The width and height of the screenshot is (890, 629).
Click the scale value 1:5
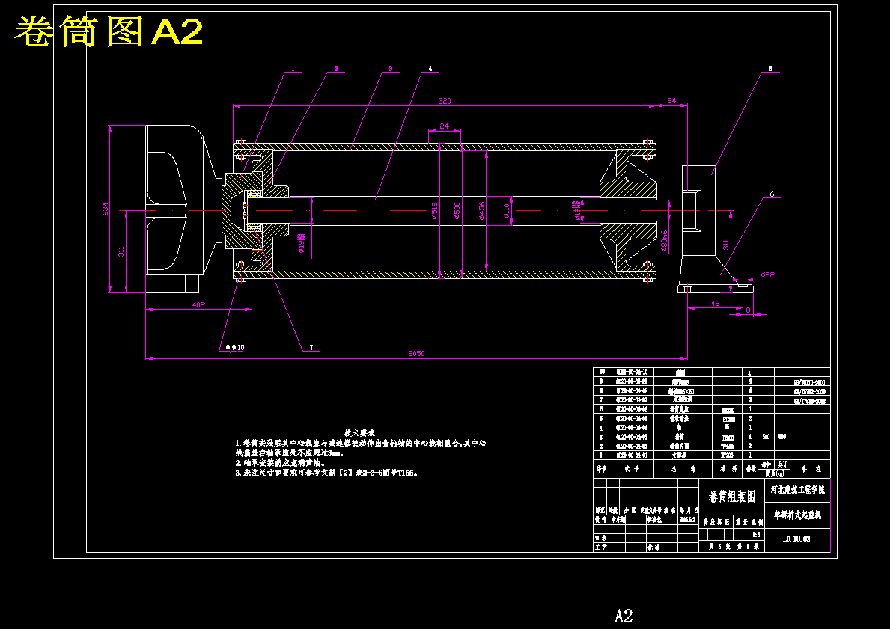[755, 534]
